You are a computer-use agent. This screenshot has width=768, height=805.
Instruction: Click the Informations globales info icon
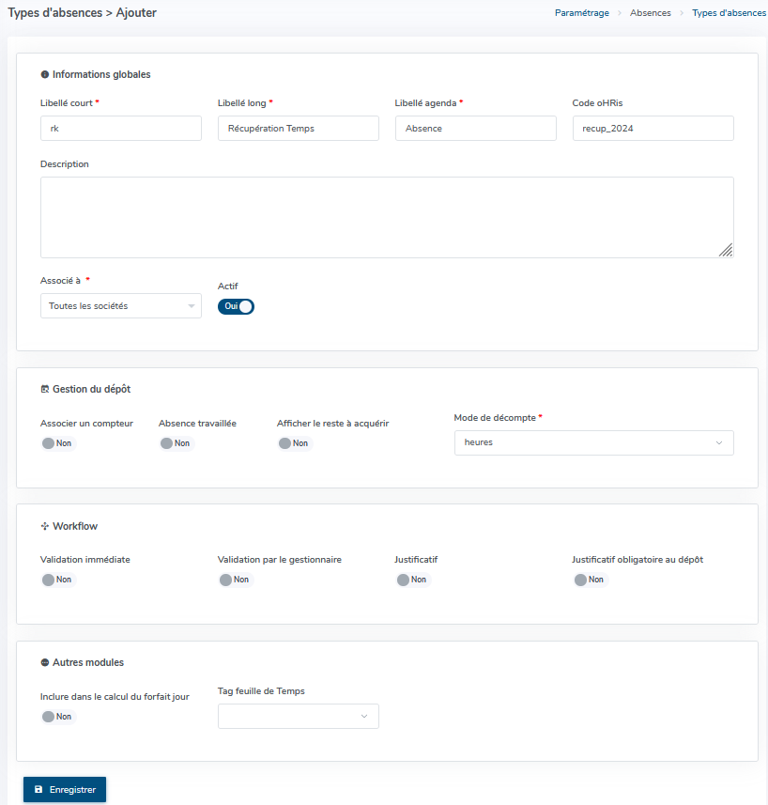45,74
